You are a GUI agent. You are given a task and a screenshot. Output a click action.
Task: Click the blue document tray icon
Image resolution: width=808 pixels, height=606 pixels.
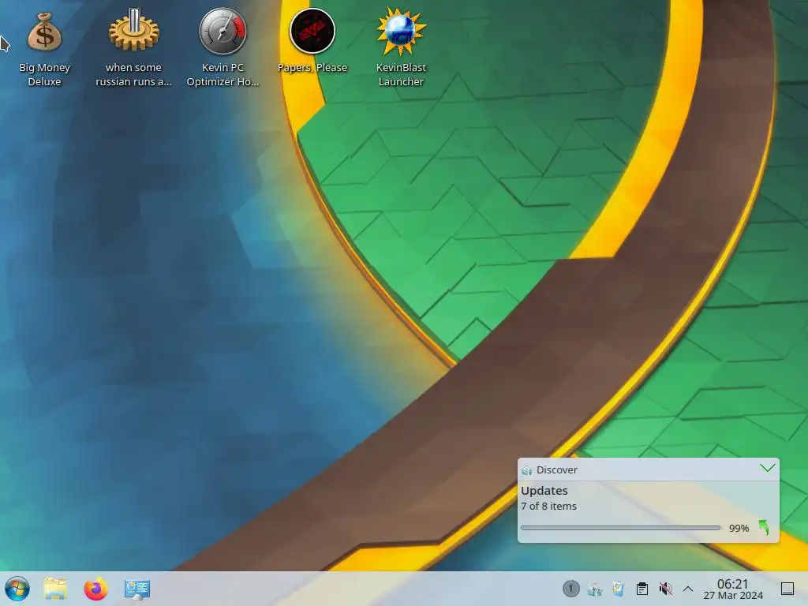(619, 589)
